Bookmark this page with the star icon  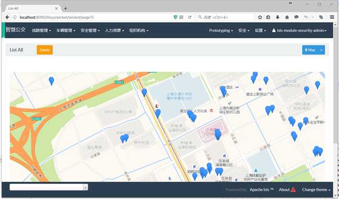coord(260,17)
